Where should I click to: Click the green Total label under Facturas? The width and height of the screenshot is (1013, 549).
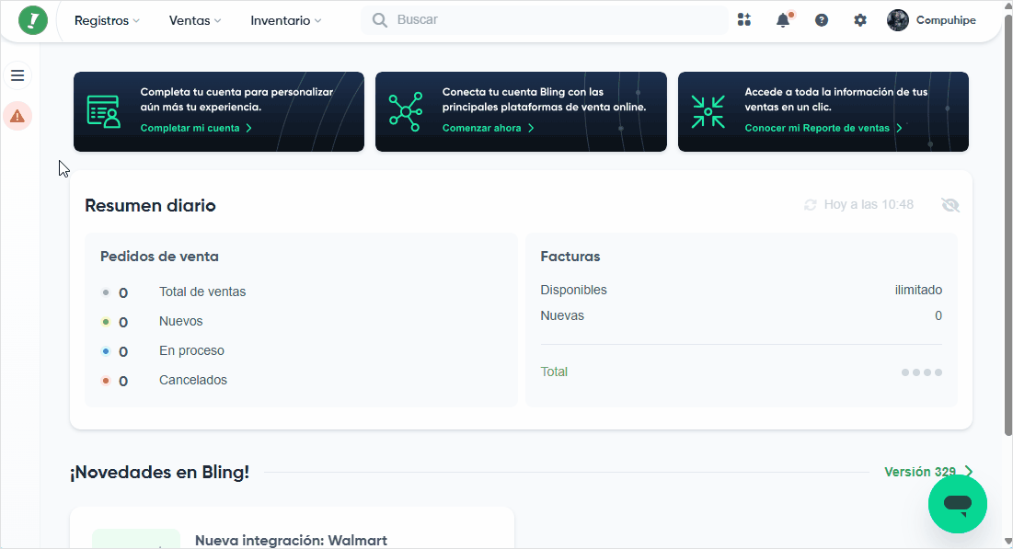pyautogui.click(x=554, y=372)
